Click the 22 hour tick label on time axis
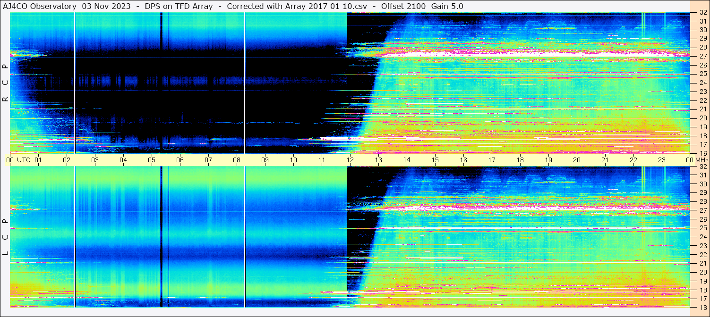710x317 pixels. tap(633, 160)
